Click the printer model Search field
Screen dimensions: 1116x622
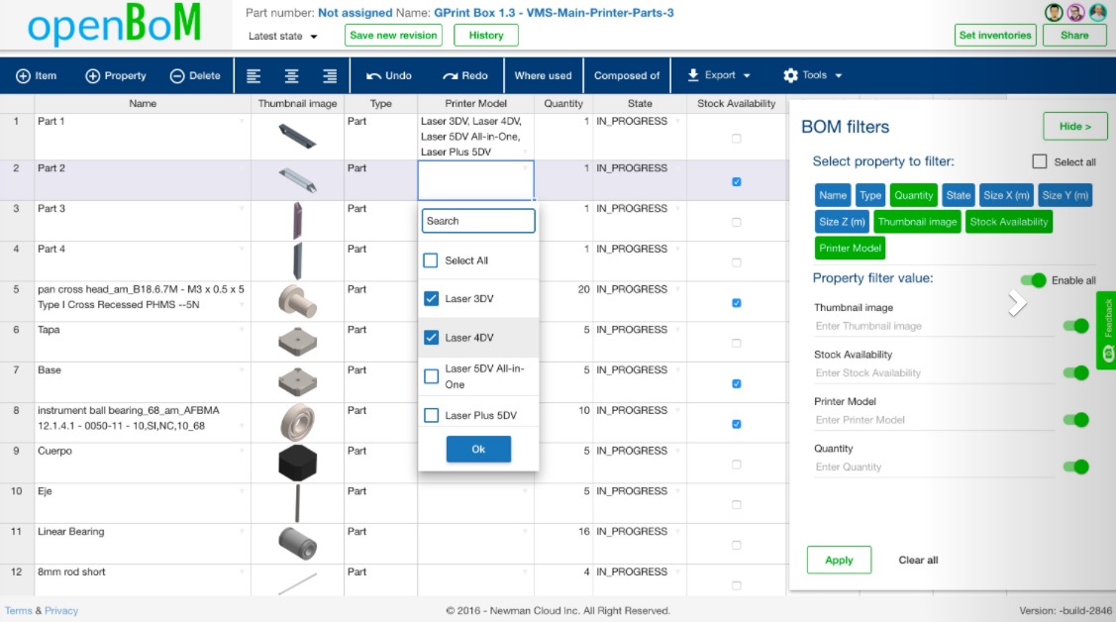coord(478,221)
